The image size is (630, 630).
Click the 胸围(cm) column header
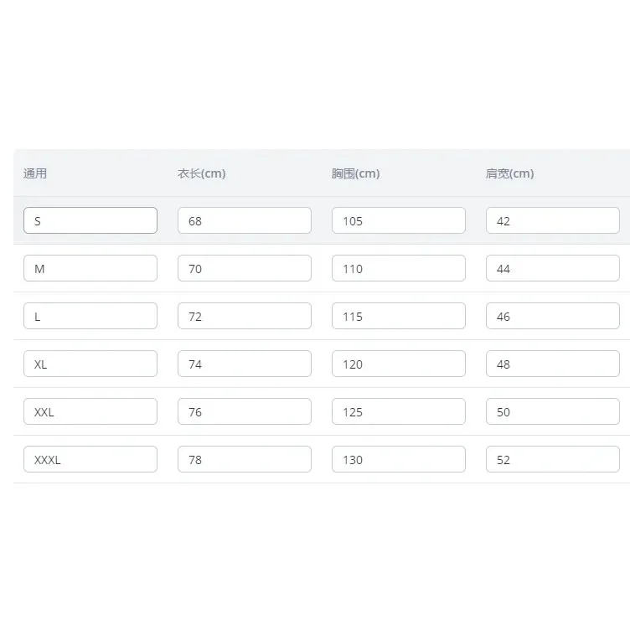tap(355, 173)
